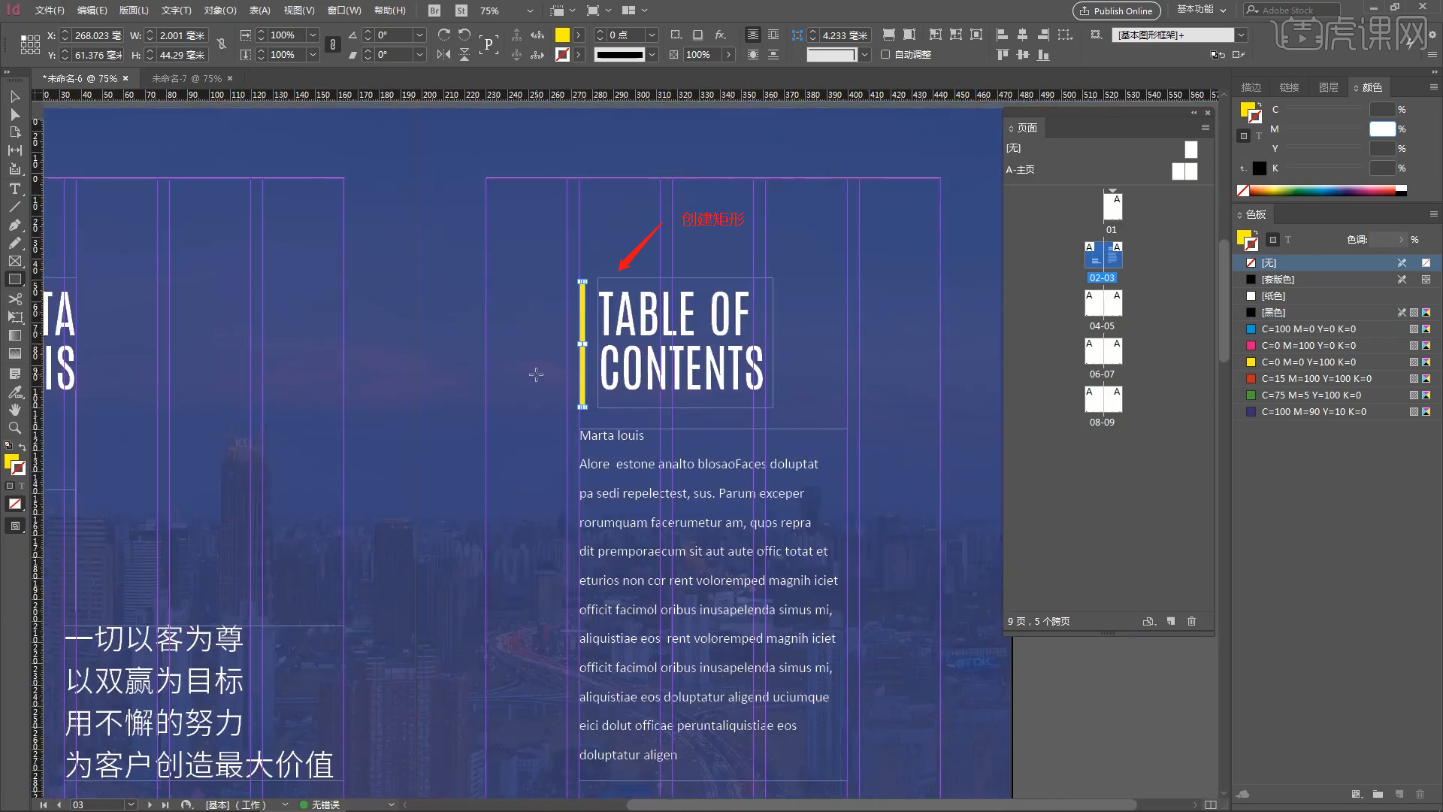
Task: Click the Line tool
Action: coord(14,207)
